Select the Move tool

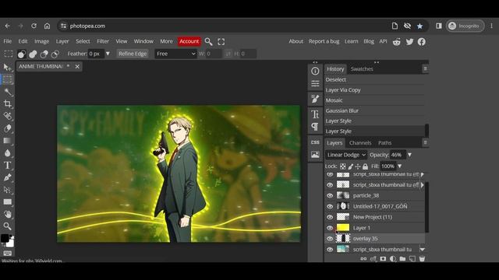[x=7, y=68]
